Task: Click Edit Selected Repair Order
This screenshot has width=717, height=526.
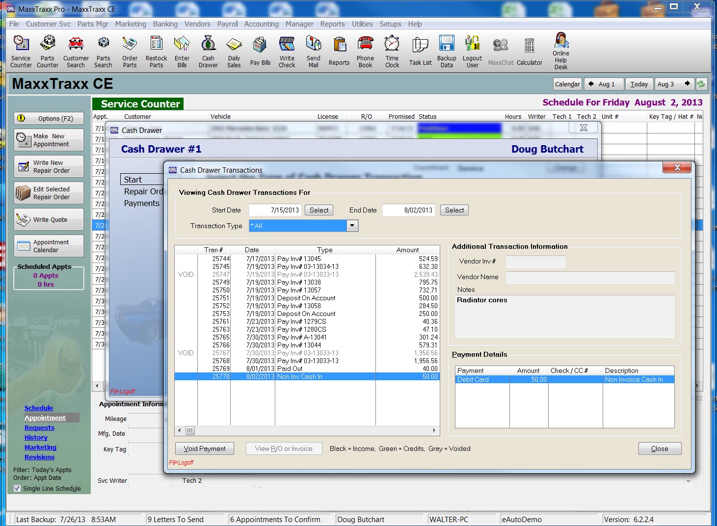Action: (x=49, y=193)
